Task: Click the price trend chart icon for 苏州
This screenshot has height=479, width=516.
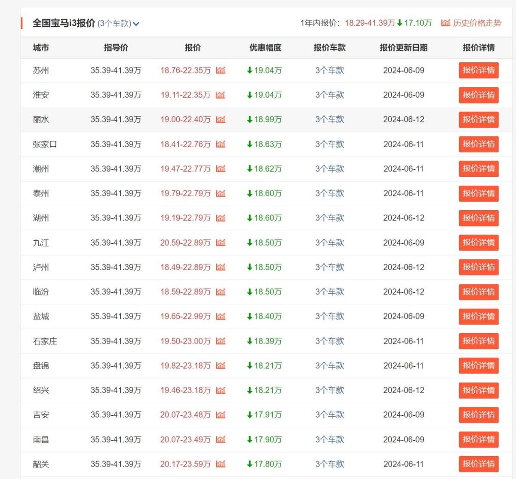Action: click(x=221, y=70)
